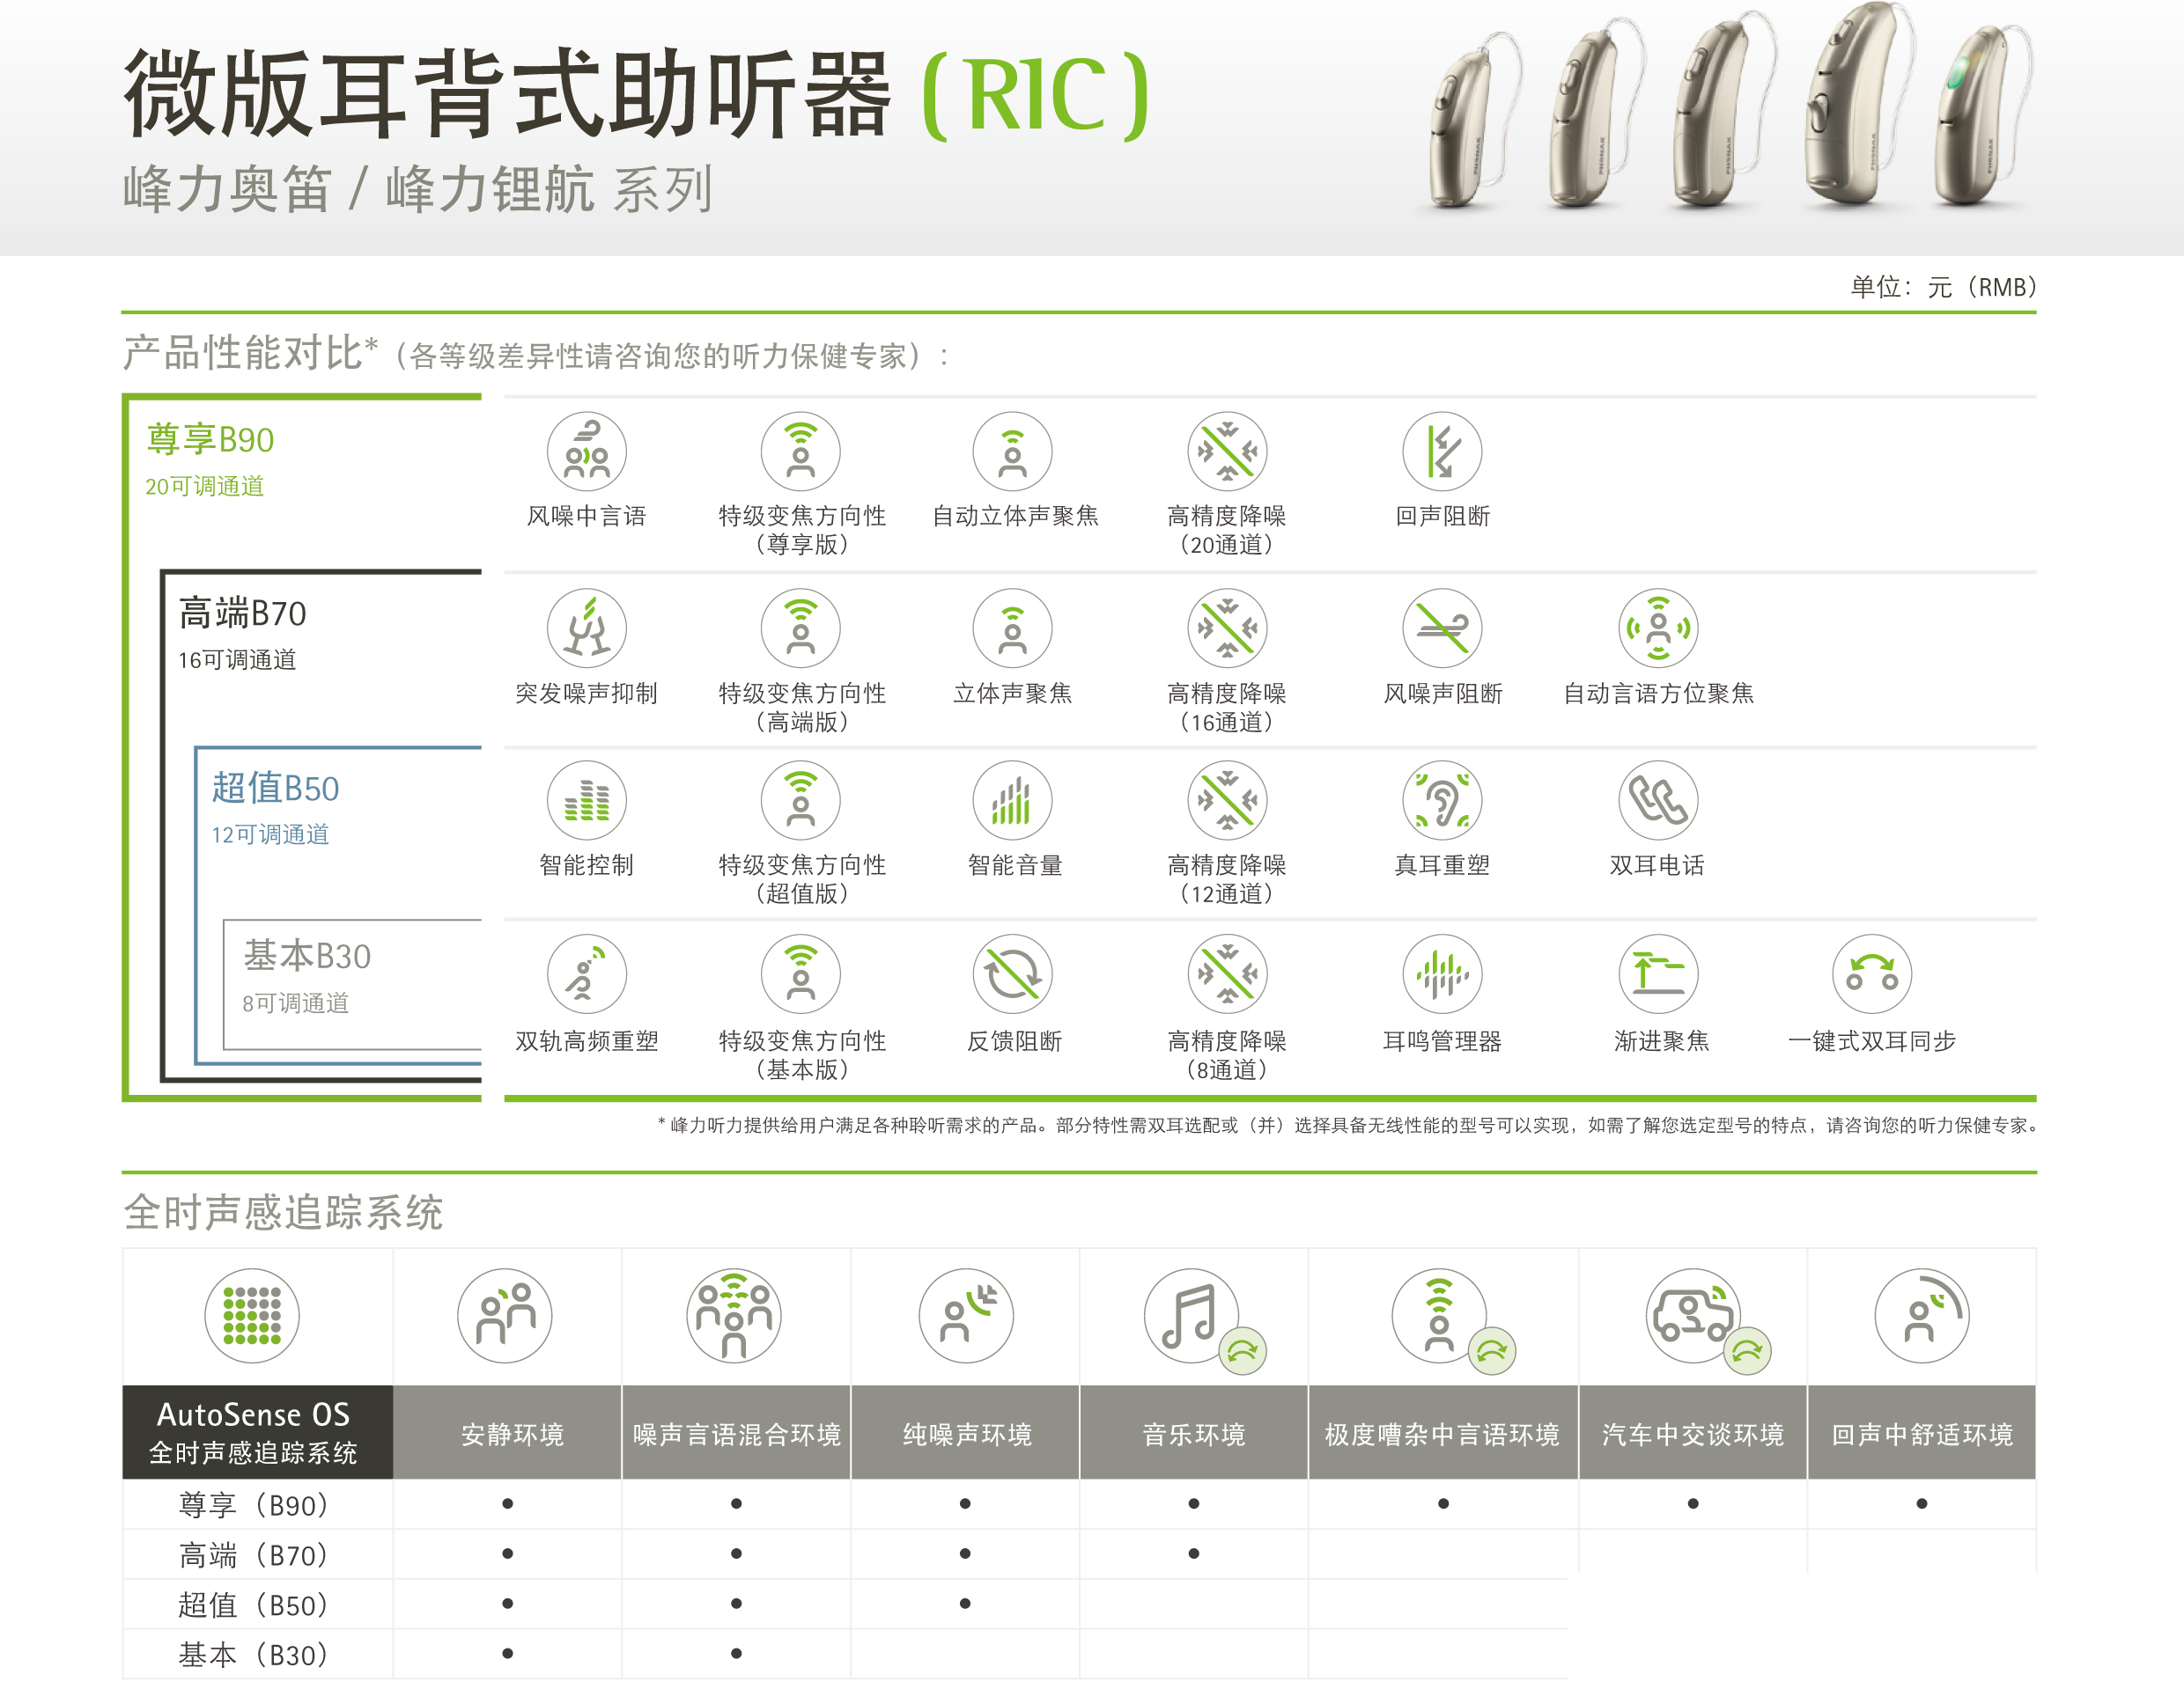The height and width of the screenshot is (1682, 2184).
Task: Click the 单位：元（RMB）label
Action: coord(1943,287)
